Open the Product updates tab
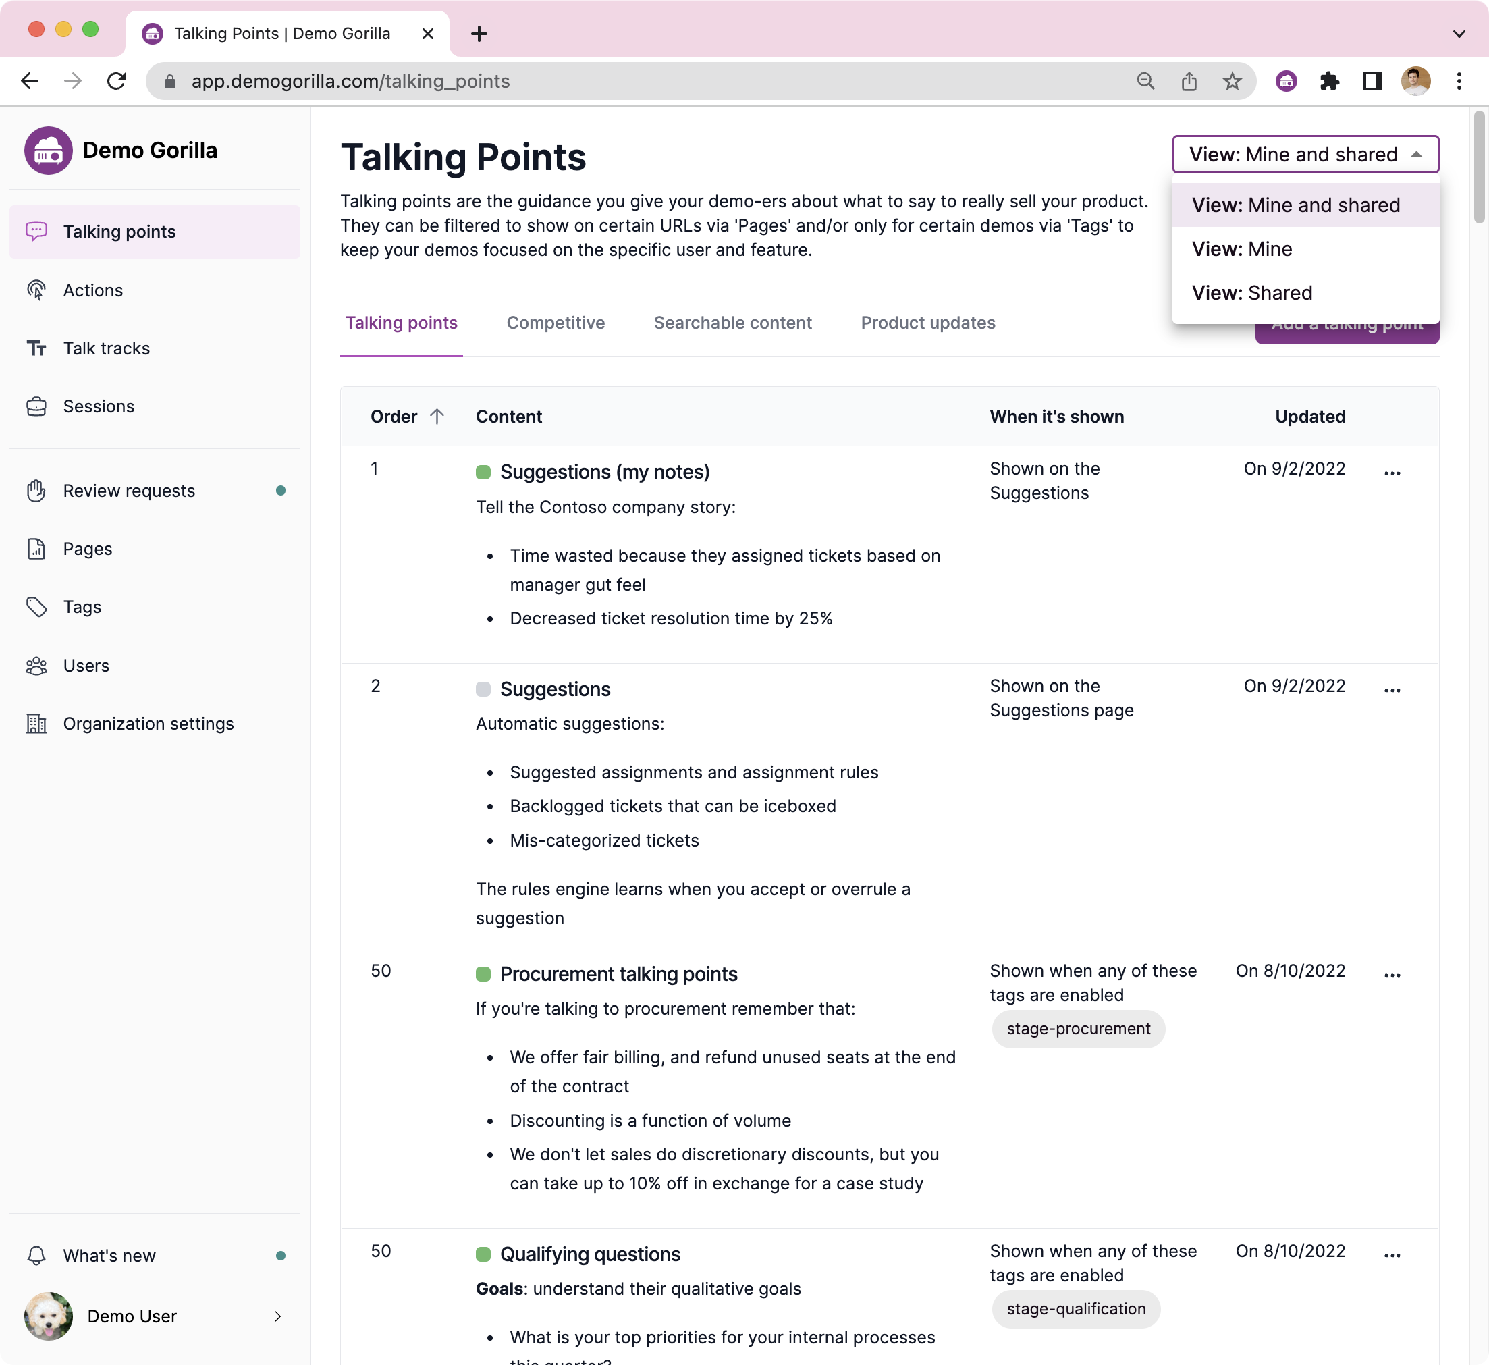1489x1365 pixels. coord(927,323)
